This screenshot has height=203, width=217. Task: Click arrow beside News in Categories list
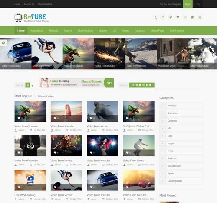tap(163, 151)
